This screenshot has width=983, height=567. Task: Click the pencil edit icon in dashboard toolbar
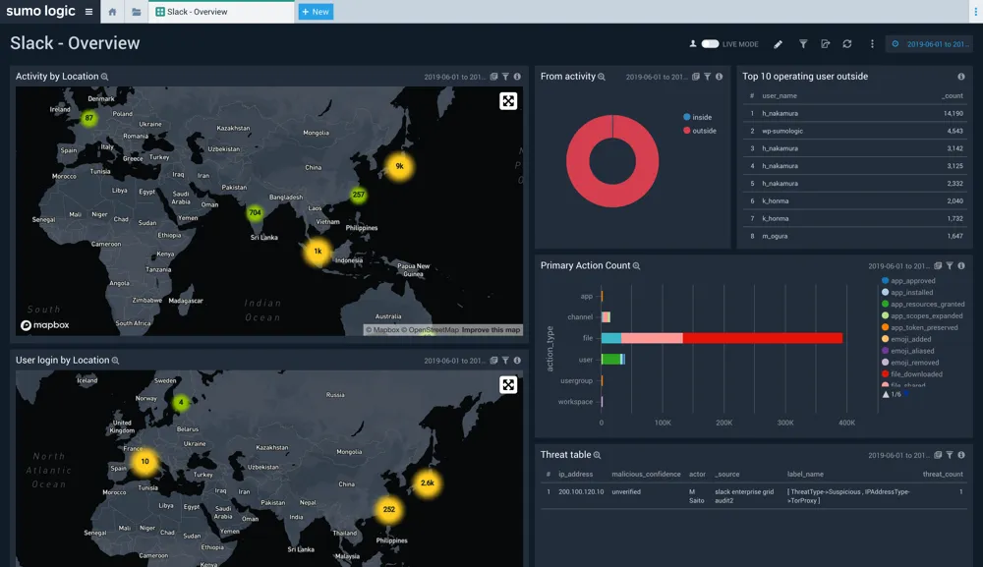tap(779, 44)
